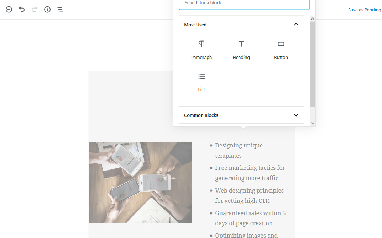Insert a Button block

(x=281, y=49)
